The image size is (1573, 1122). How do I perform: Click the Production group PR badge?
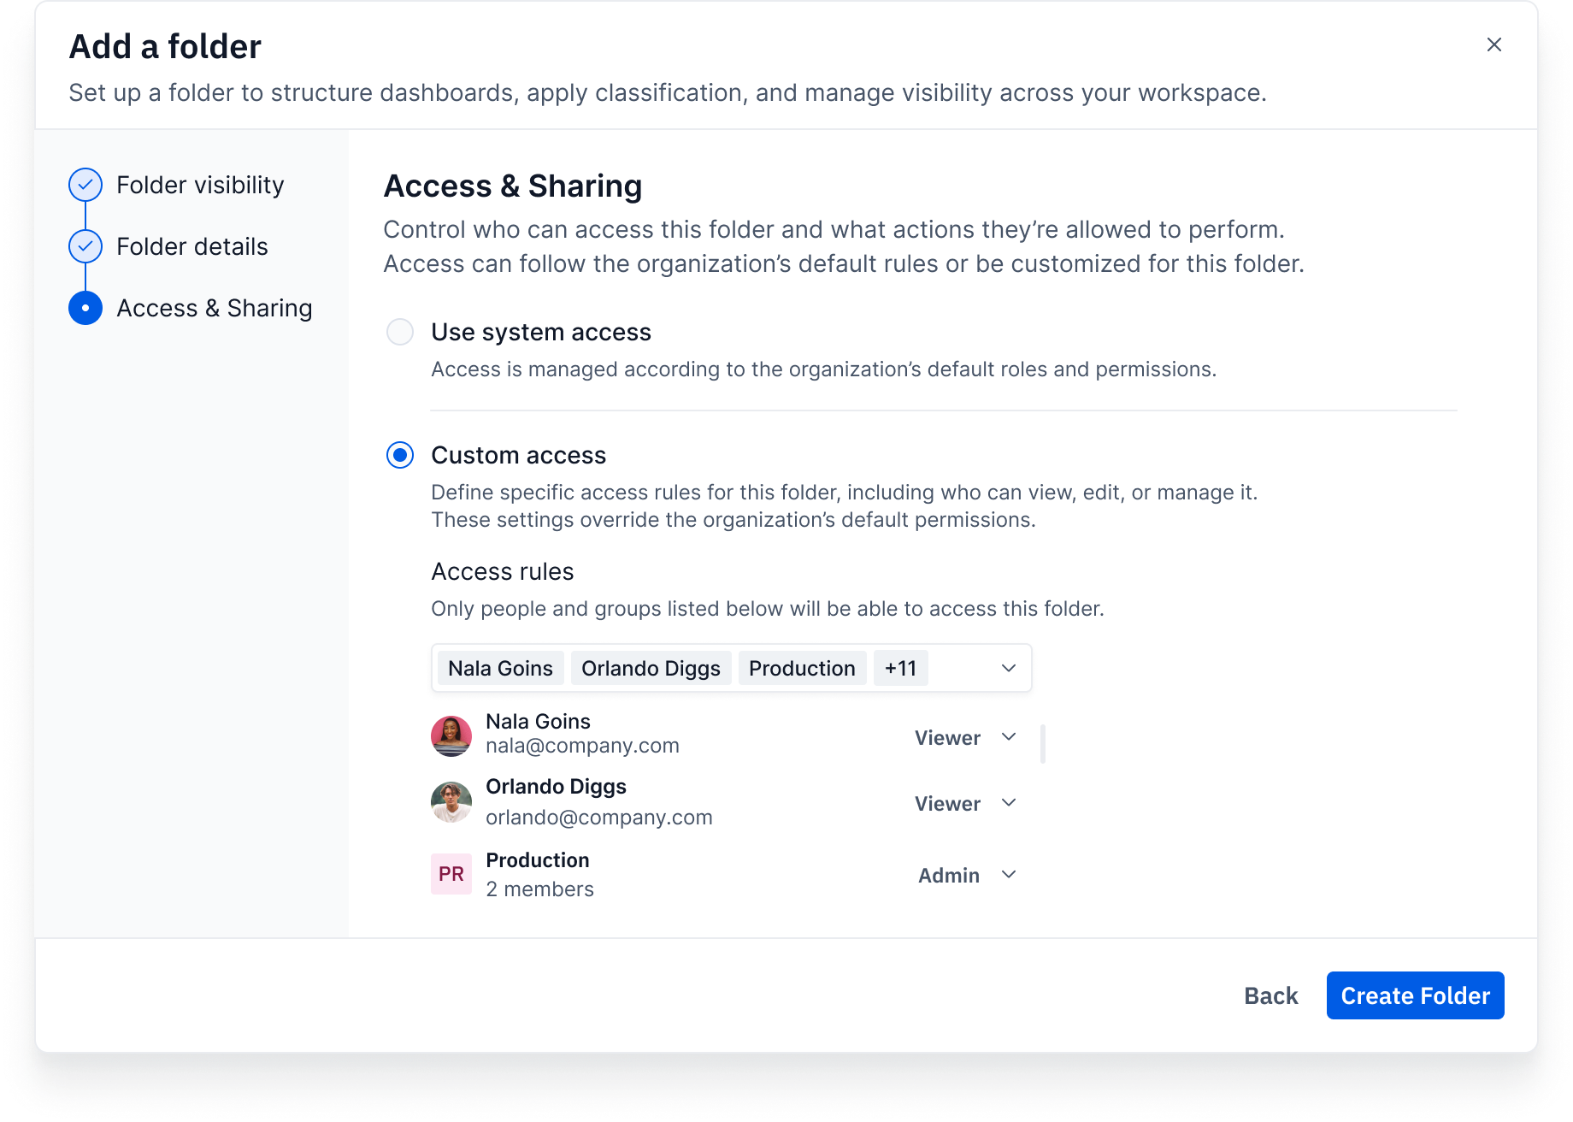(x=451, y=874)
